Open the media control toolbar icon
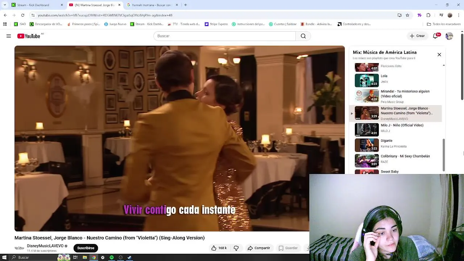This screenshot has width=464, height=261. (x=441, y=15)
